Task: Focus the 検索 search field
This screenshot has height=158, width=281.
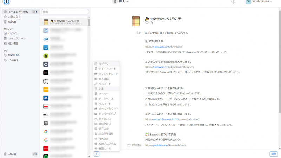Action: click(x=65, y=12)
